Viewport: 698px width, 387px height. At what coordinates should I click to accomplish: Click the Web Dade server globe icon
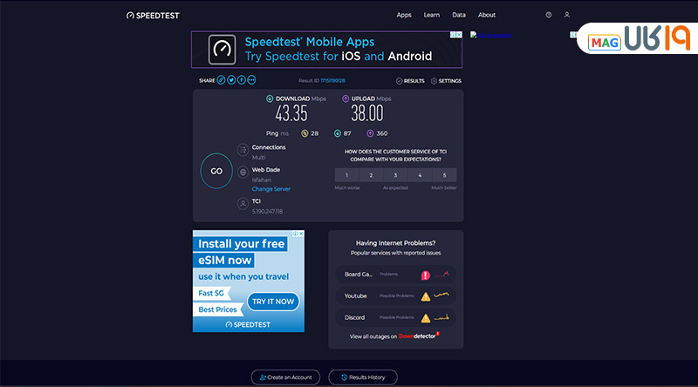coord(243,173)
